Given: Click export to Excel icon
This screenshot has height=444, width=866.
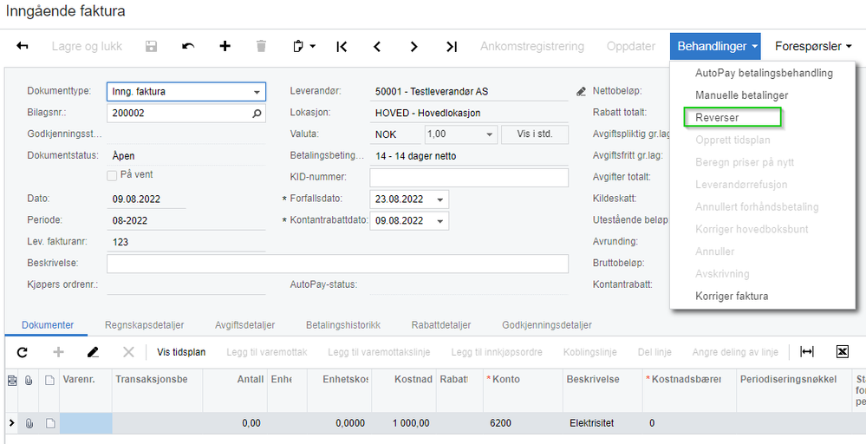Looking at the screenshot, I should (x=843, y=352).
